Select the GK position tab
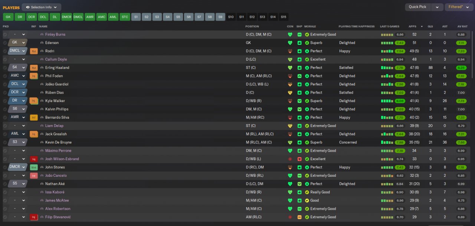Image resolution: width=475 pixels, height=226 pixels. tap(8, 17)
